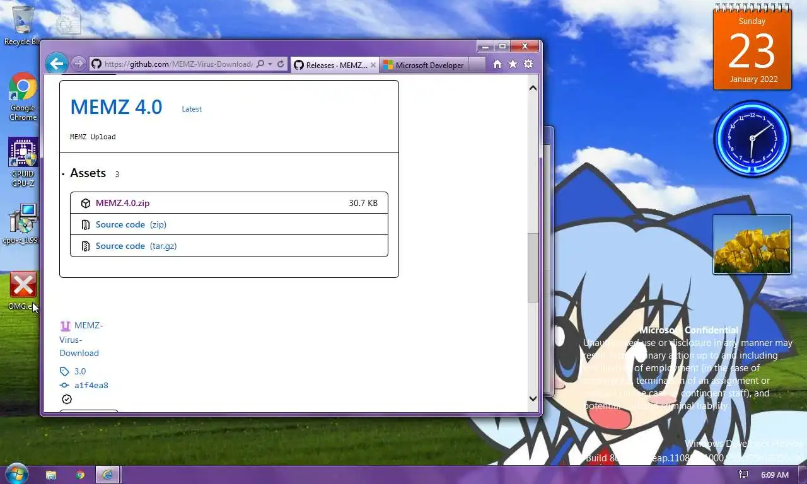The width and height of the screenshot is (807, 484).
Task: Open Chrome from the taskbar
Action: (x=80, y=475)
